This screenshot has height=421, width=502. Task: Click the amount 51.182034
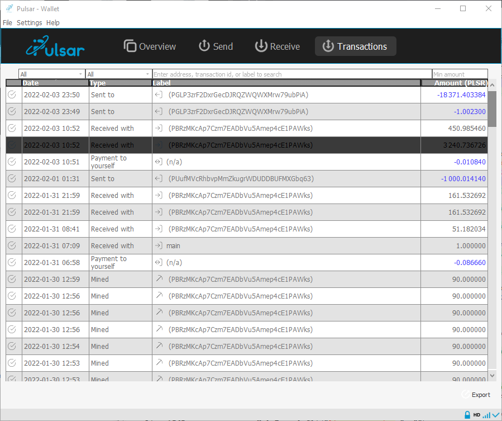(468, 229)
